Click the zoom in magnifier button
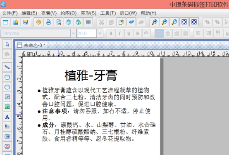This screenshot has width=229, height=155. (x=154, y=22)
